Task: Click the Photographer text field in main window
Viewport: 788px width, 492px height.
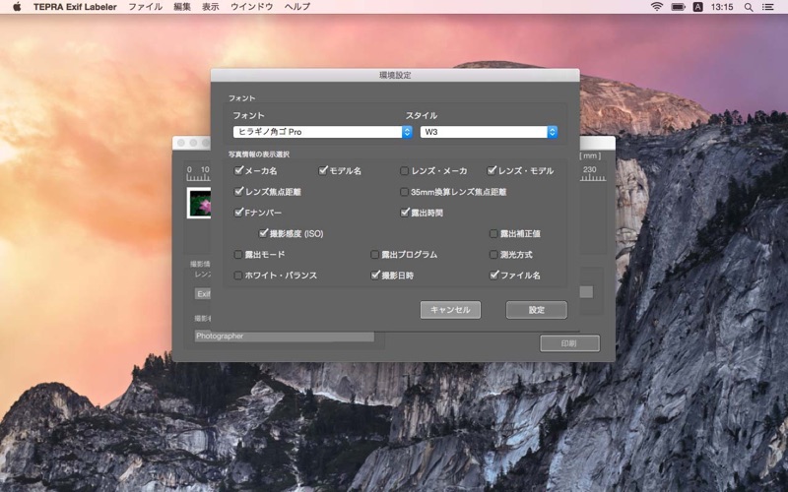Action: point(285,336)
